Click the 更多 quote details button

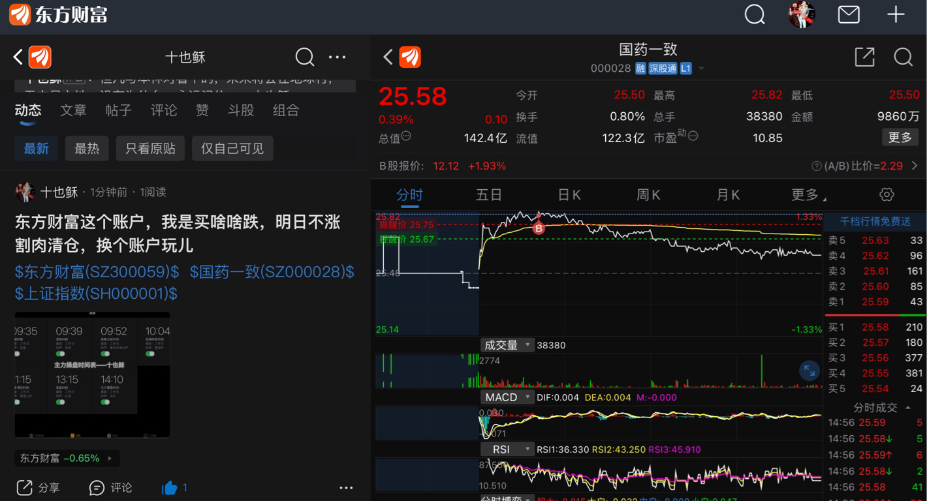tap(900, 137)
